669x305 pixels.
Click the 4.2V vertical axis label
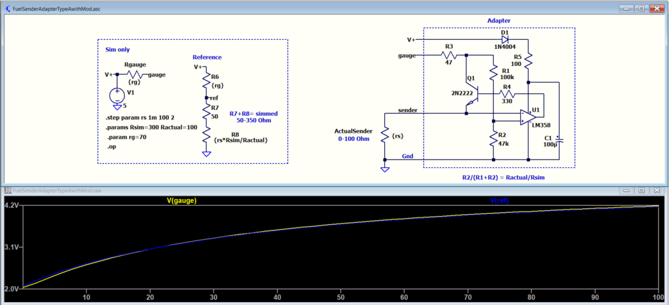(12, 206)
